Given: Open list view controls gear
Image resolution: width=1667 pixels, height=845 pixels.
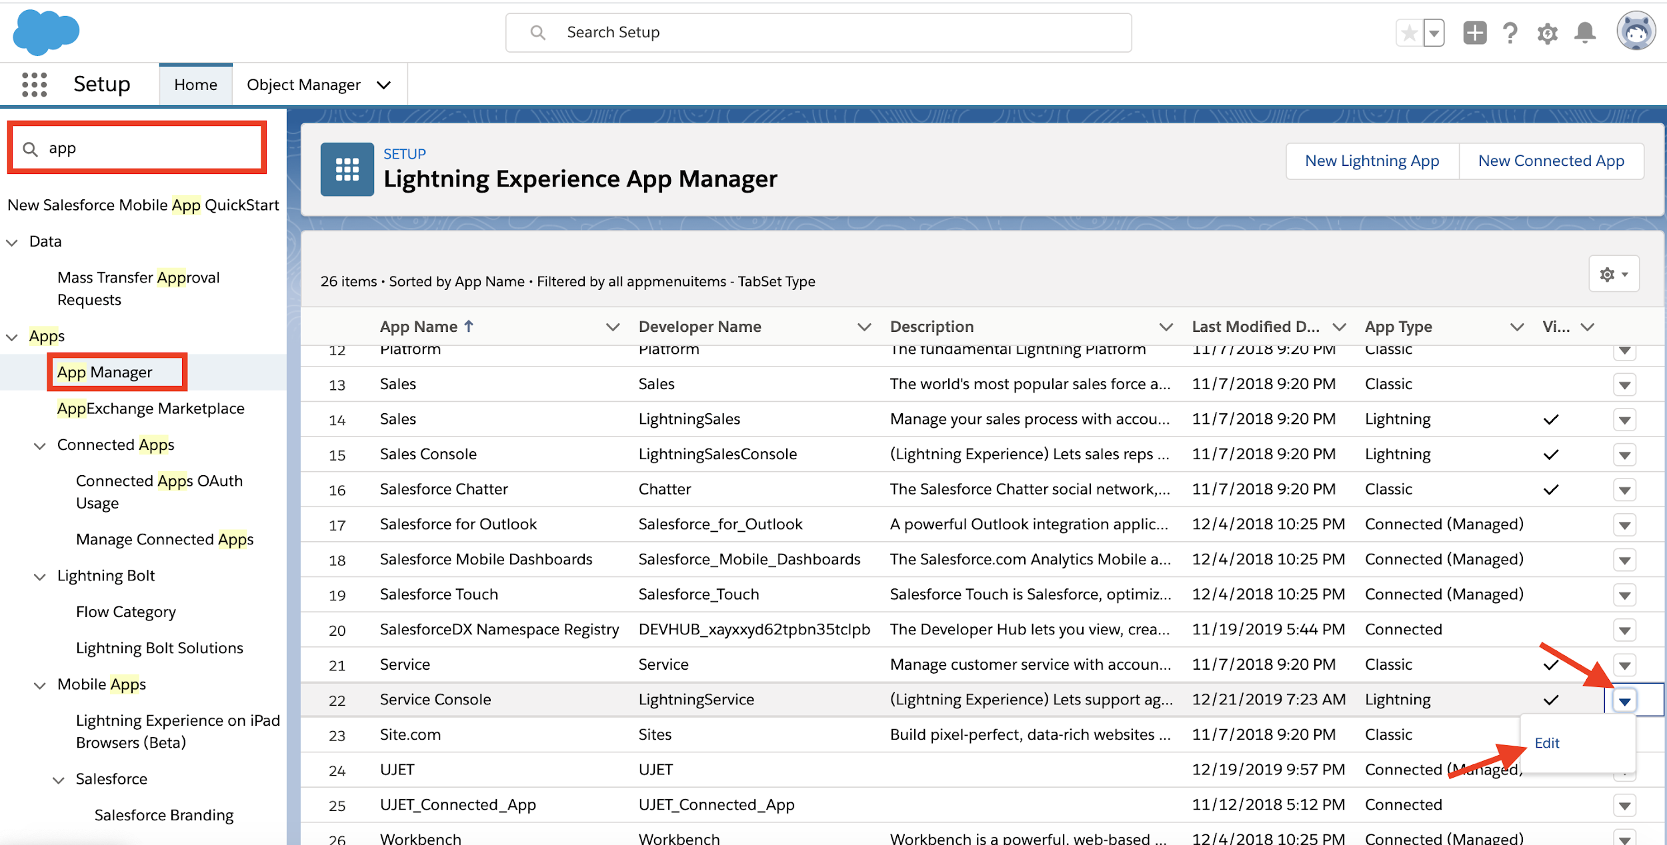Looking at the screenshot, I should coord(1614,275).
